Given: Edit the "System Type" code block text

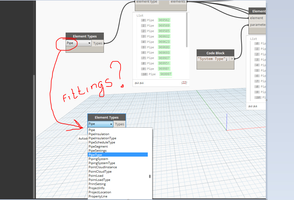Looking at the screenshot, I should click(213, 59).
